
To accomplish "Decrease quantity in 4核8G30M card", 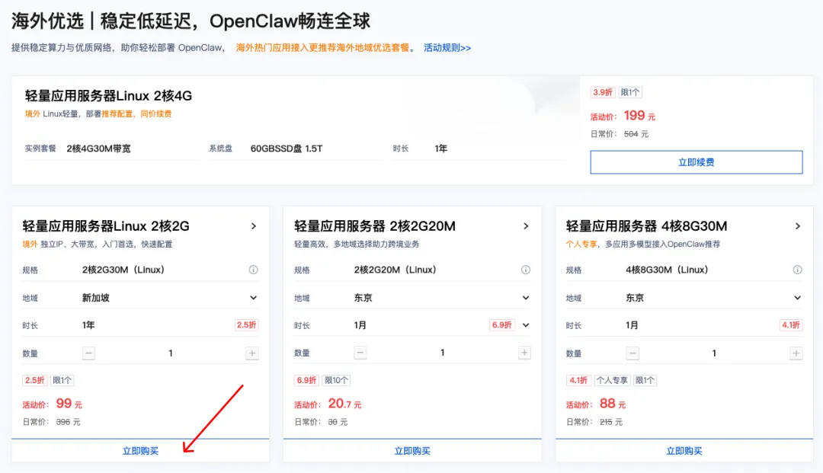I will click(632, 353).
